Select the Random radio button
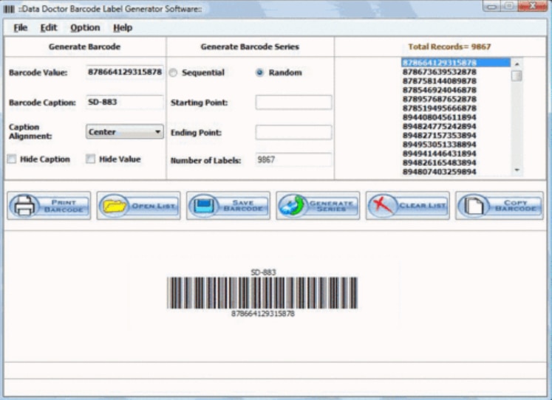This screenshot has width=552, height=400. point(259,73)
